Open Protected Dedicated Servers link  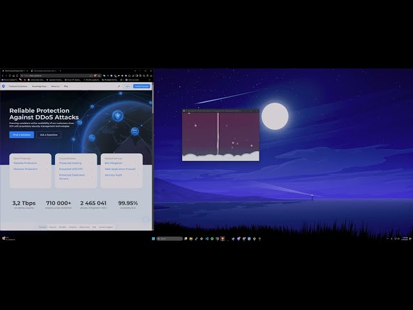[x=72, y=176]
